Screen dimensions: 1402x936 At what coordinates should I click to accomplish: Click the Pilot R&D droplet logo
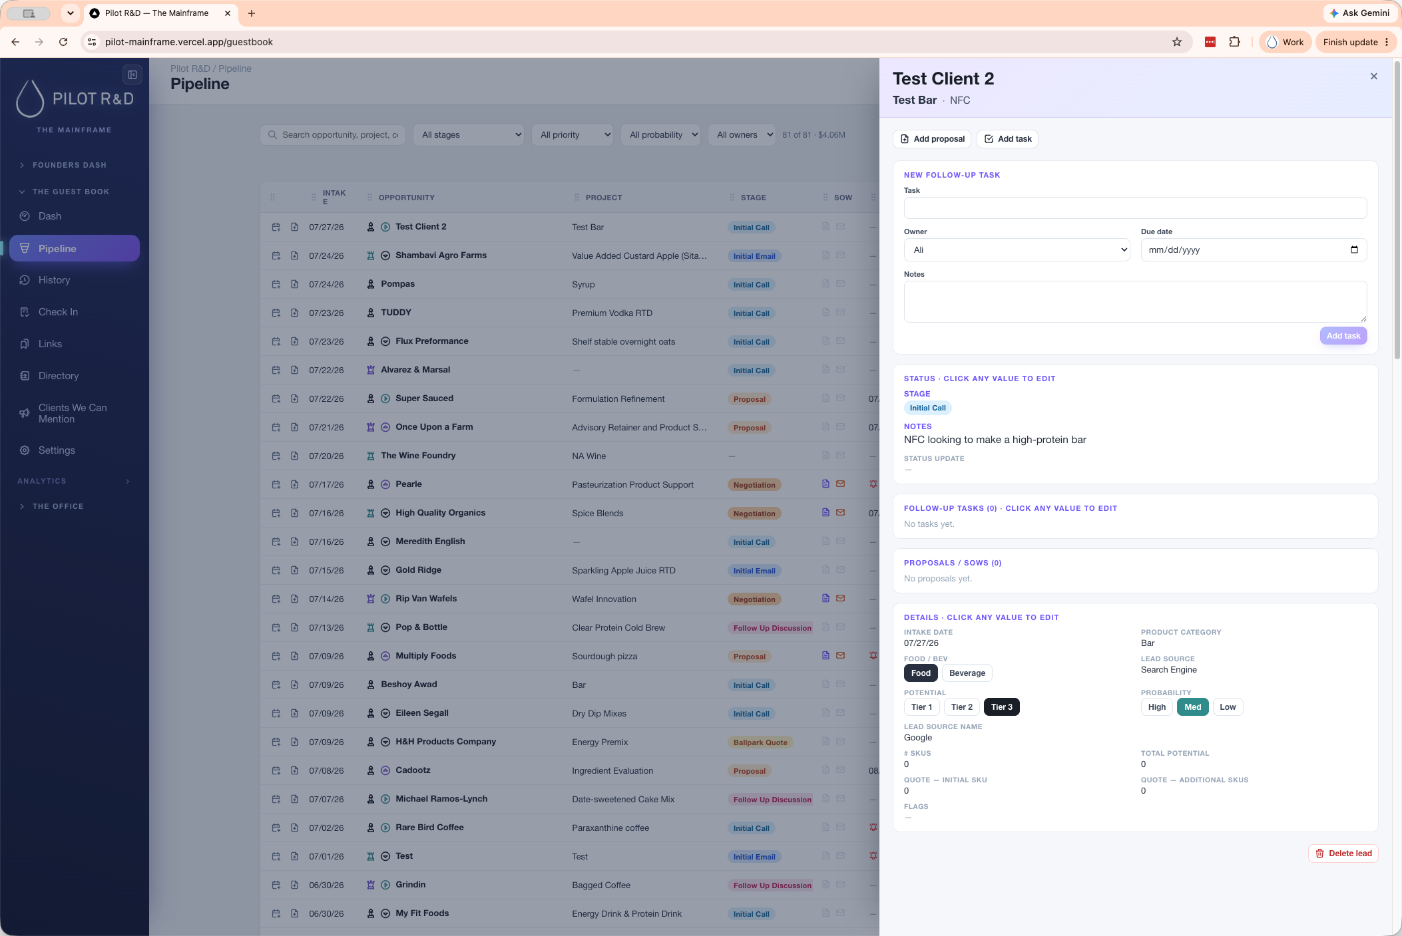point(30,98)
